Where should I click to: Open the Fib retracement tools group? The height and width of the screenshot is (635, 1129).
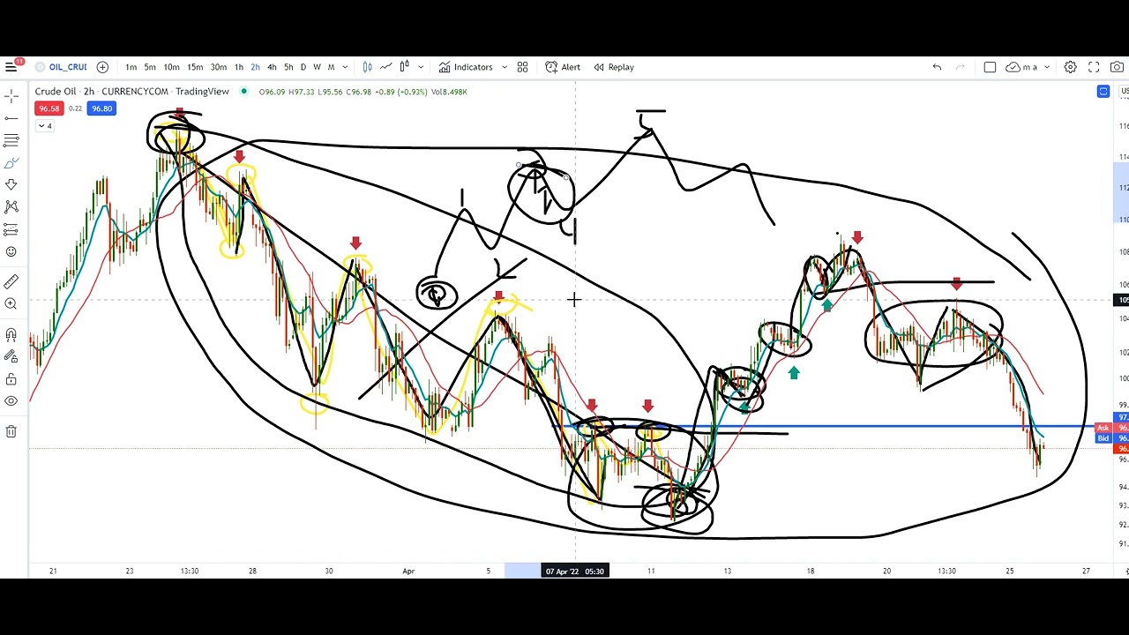click(11, 140)
